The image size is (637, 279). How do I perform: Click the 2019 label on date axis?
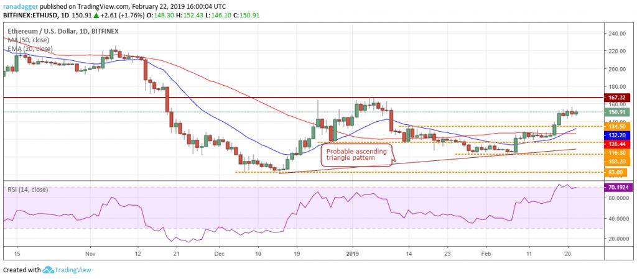click(x=352, y=254)
